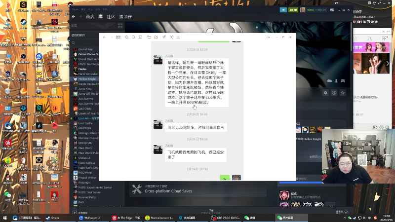Switch to OBS 29.0.0 in taskbar

pyautogui.click(x=226, y=218)
